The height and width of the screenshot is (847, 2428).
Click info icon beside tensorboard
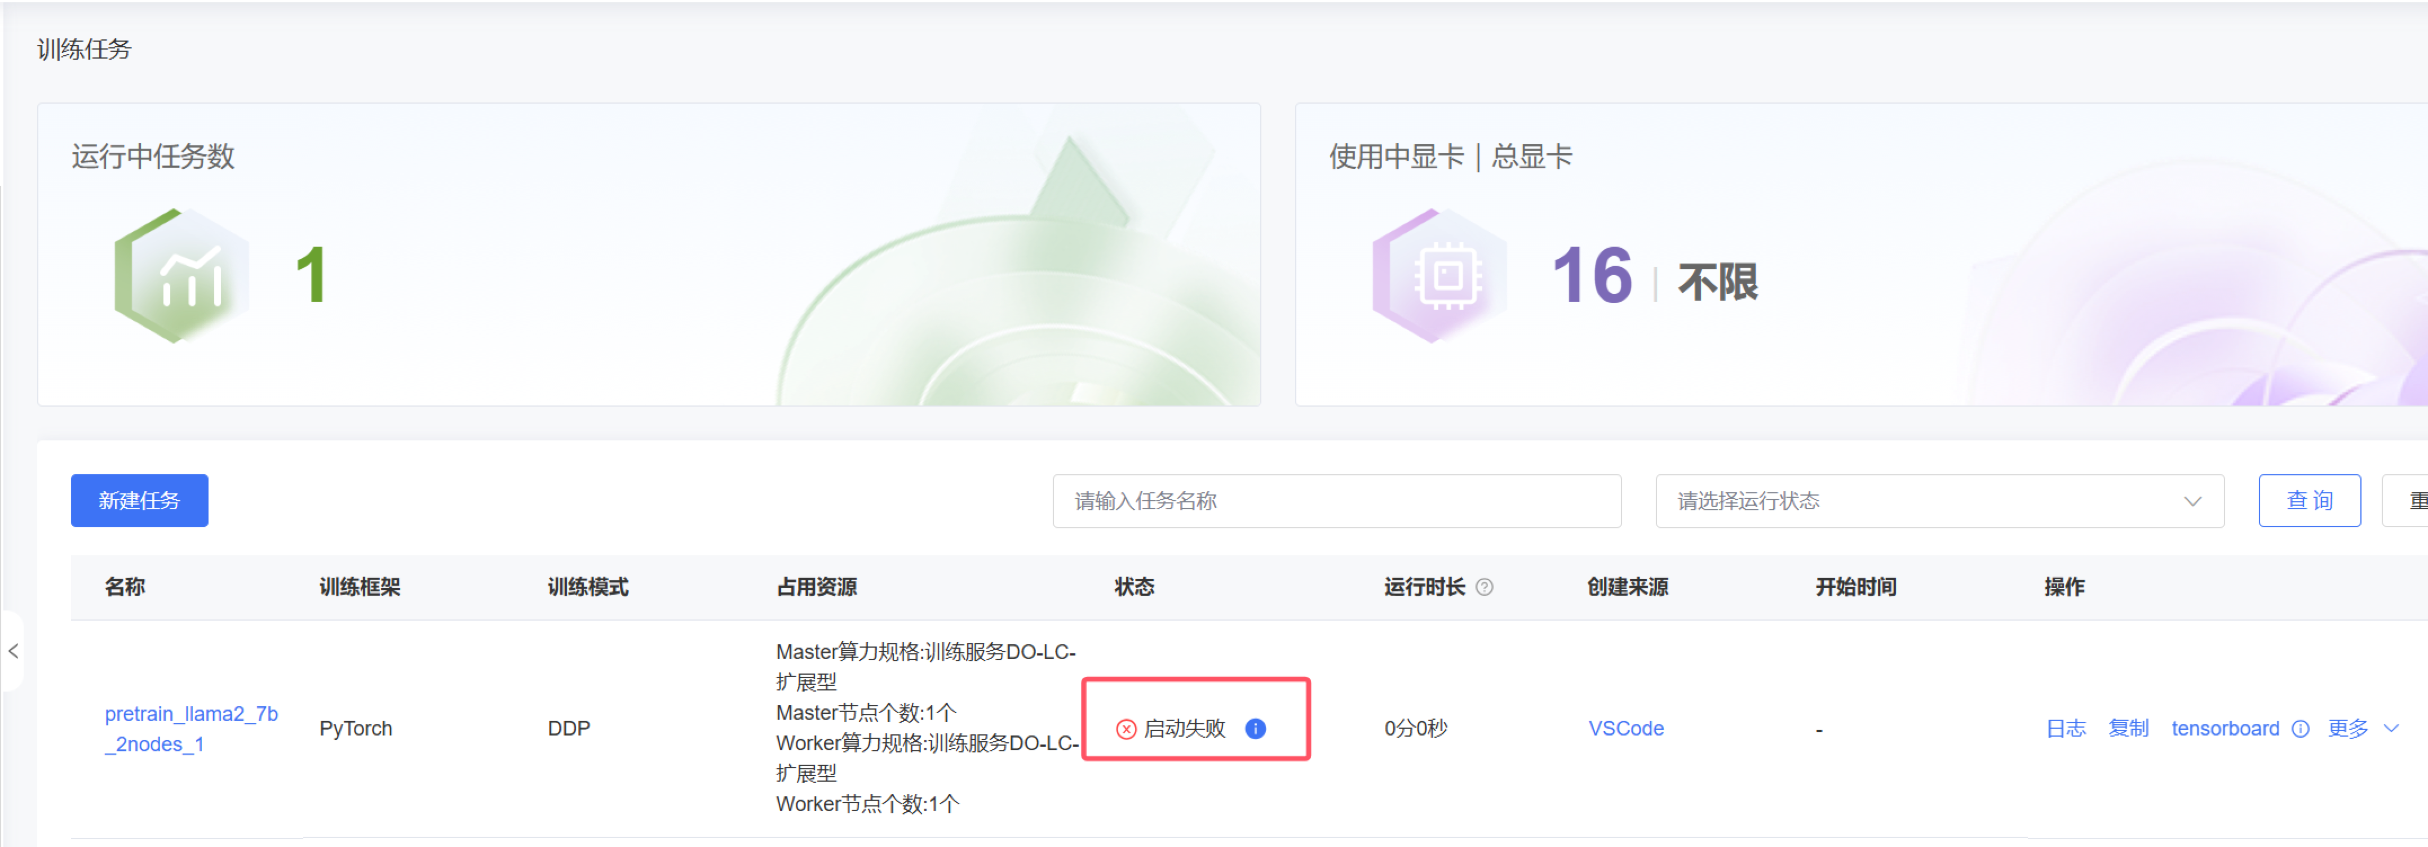tap(2300, 728)
